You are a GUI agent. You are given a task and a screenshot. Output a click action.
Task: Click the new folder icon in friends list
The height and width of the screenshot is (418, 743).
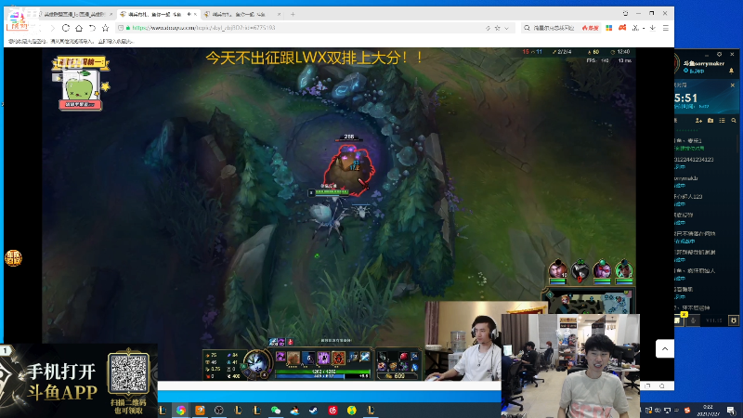click(710, 121)
